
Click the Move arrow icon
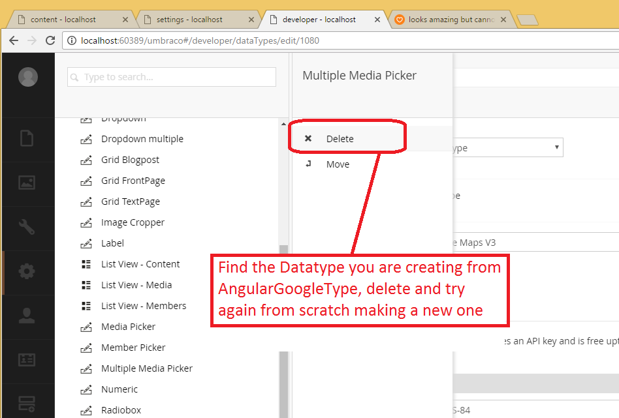pos(308,164)
